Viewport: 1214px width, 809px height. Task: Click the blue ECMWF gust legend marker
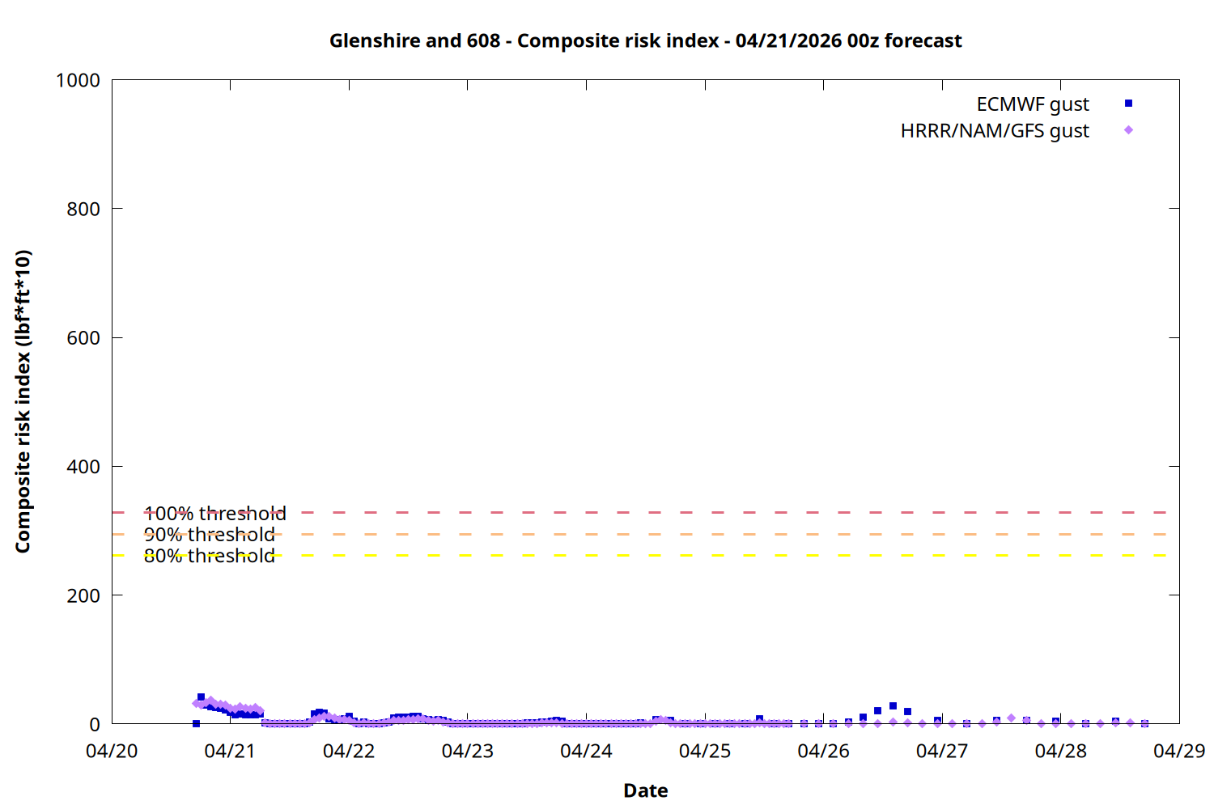(x=1128, y=104)
